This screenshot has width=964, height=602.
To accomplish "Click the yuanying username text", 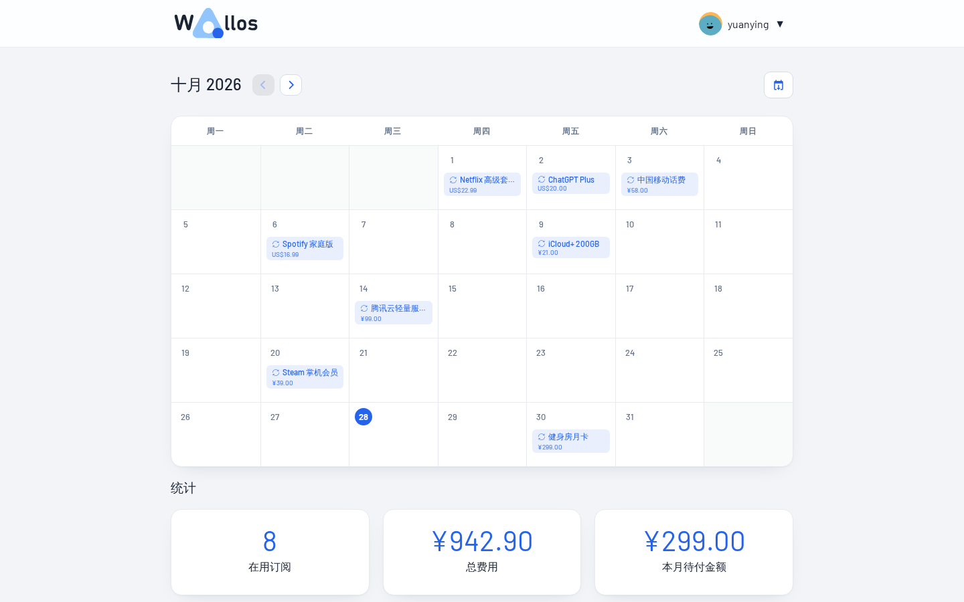I will (748, 25).
